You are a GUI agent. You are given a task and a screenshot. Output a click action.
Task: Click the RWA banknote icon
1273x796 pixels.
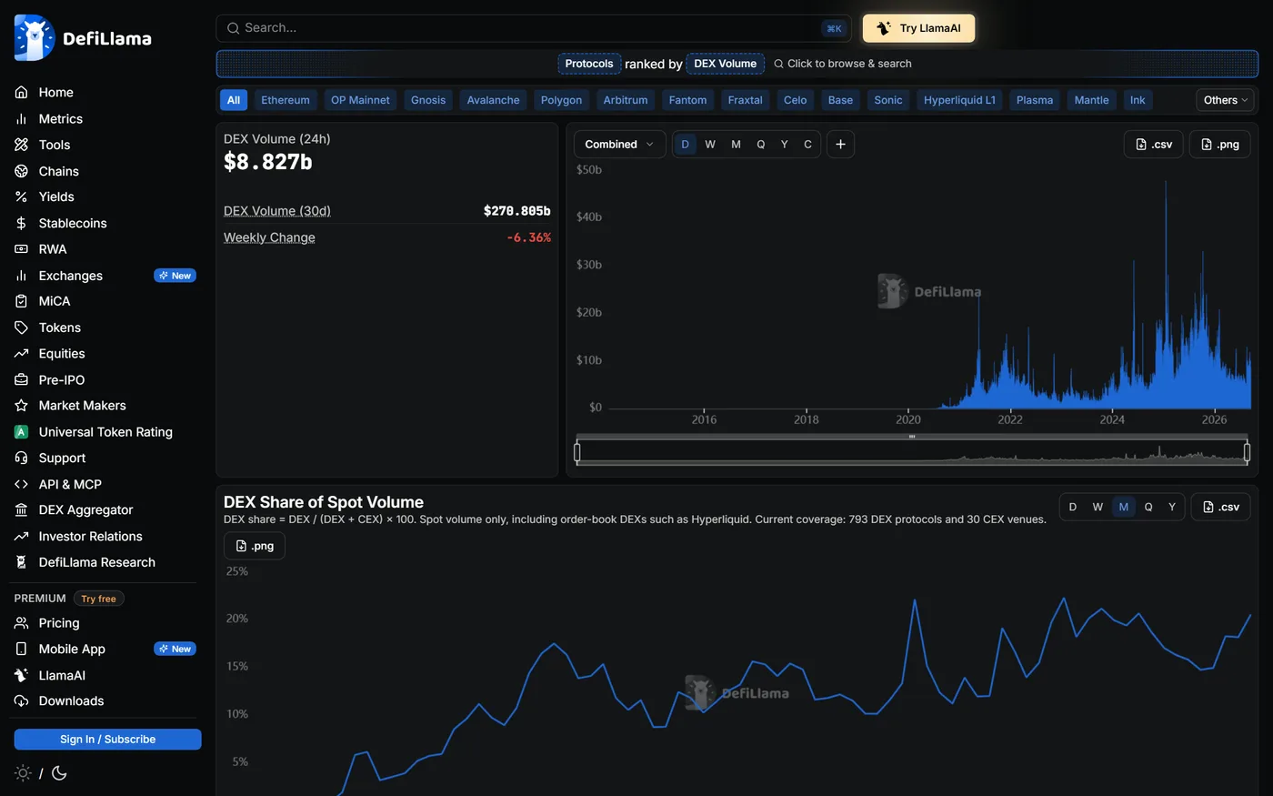coord(21,249)
